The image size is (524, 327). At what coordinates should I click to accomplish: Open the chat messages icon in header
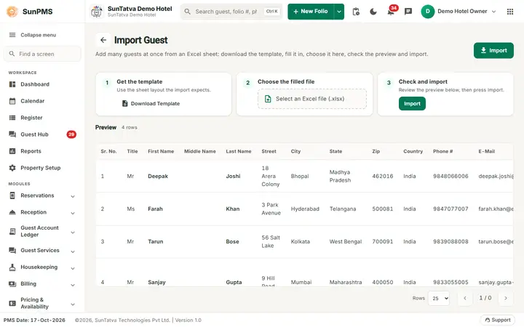click(x=408, y=12)
